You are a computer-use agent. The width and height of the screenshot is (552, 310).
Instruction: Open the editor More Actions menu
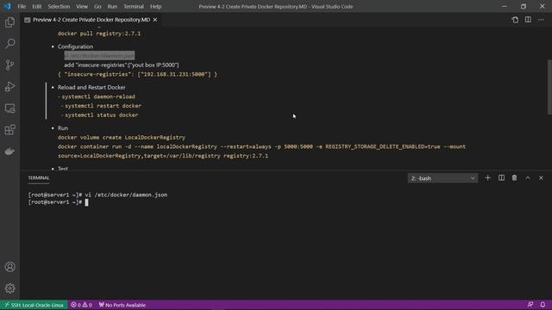click(x=541, y=20)
